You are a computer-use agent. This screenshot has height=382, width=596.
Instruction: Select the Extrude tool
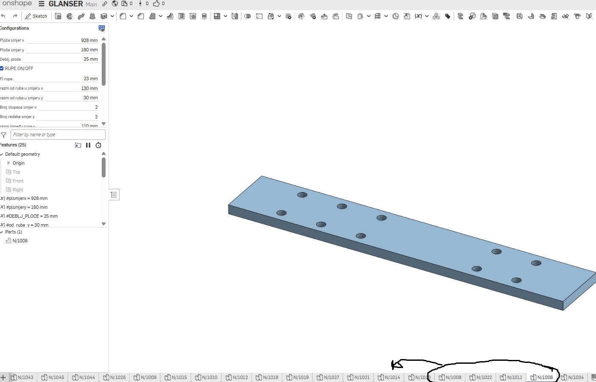click(58, 16)
